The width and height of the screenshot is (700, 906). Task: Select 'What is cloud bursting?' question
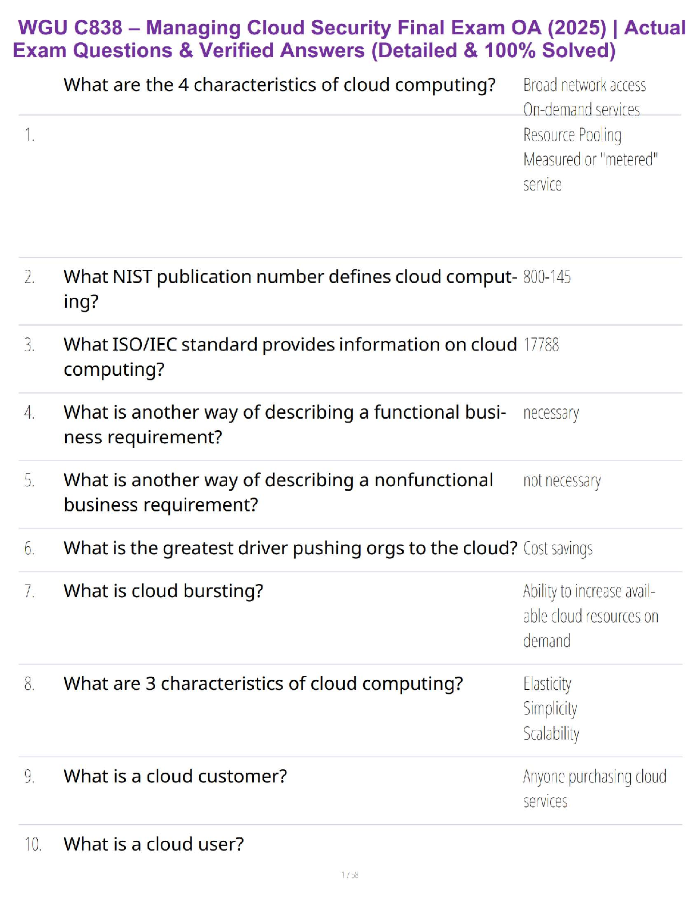point(163,591)
